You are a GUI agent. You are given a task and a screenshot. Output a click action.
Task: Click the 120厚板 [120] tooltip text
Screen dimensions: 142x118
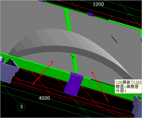pos(129,83)
